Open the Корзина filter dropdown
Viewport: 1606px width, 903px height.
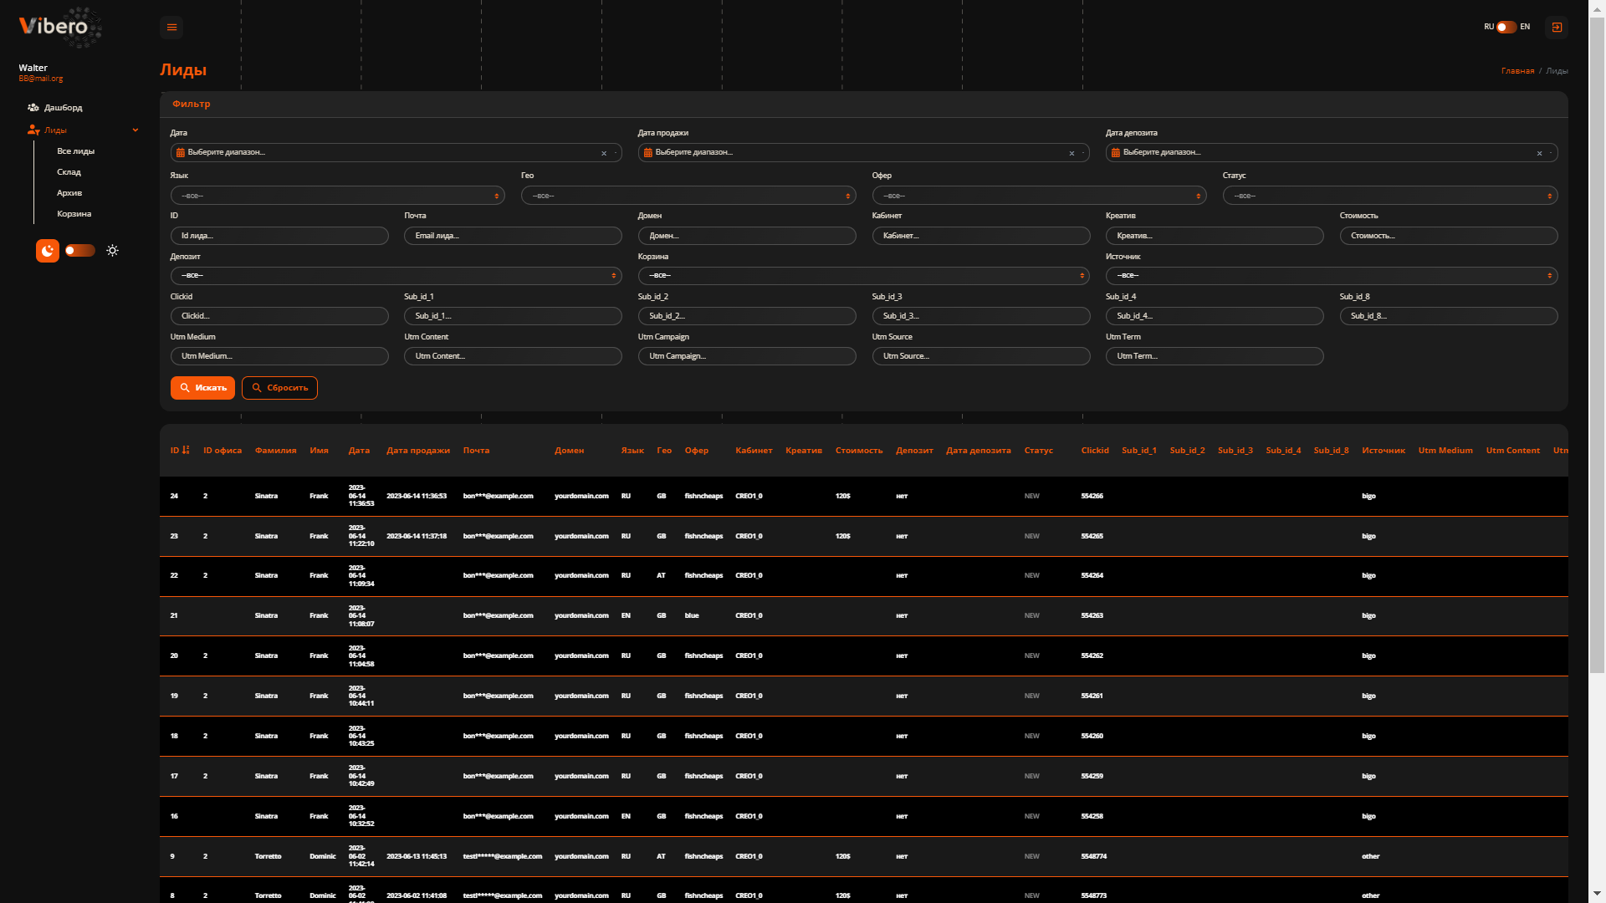[863, 276]
